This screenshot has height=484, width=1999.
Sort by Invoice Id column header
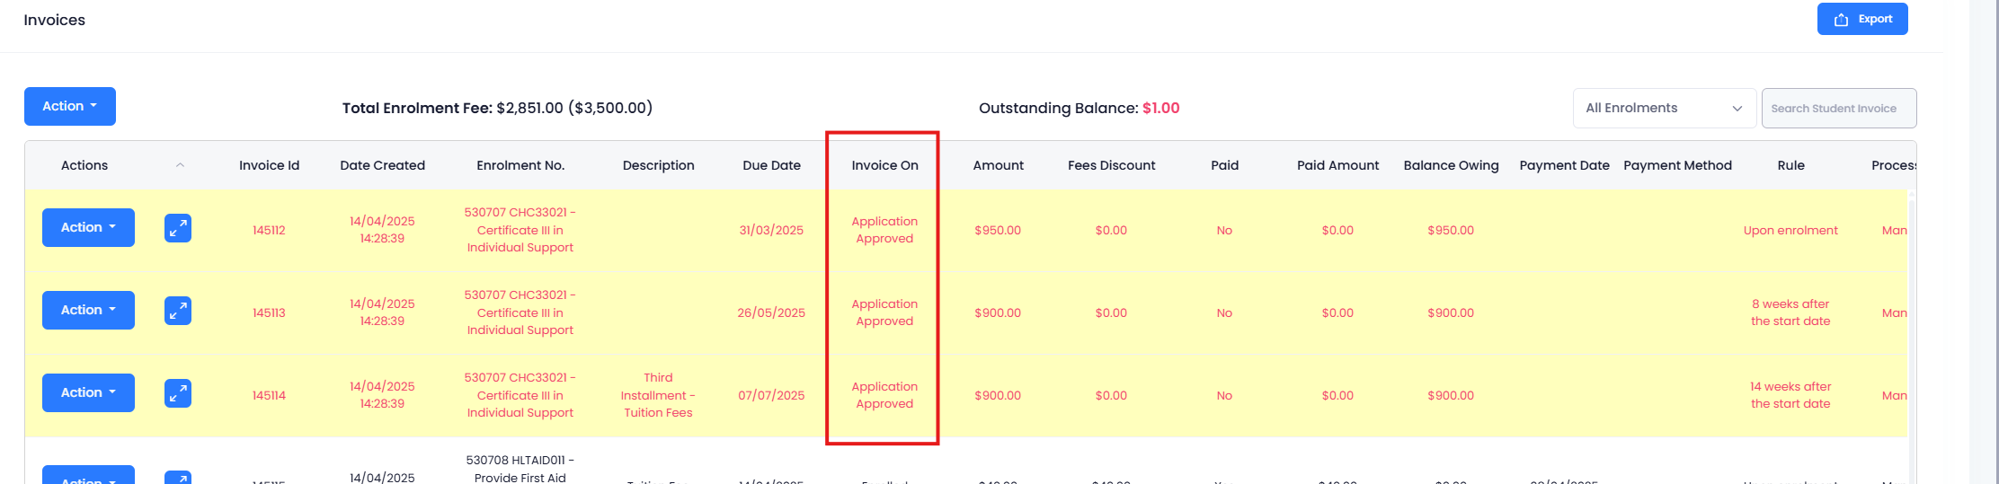tap(269, 165)
